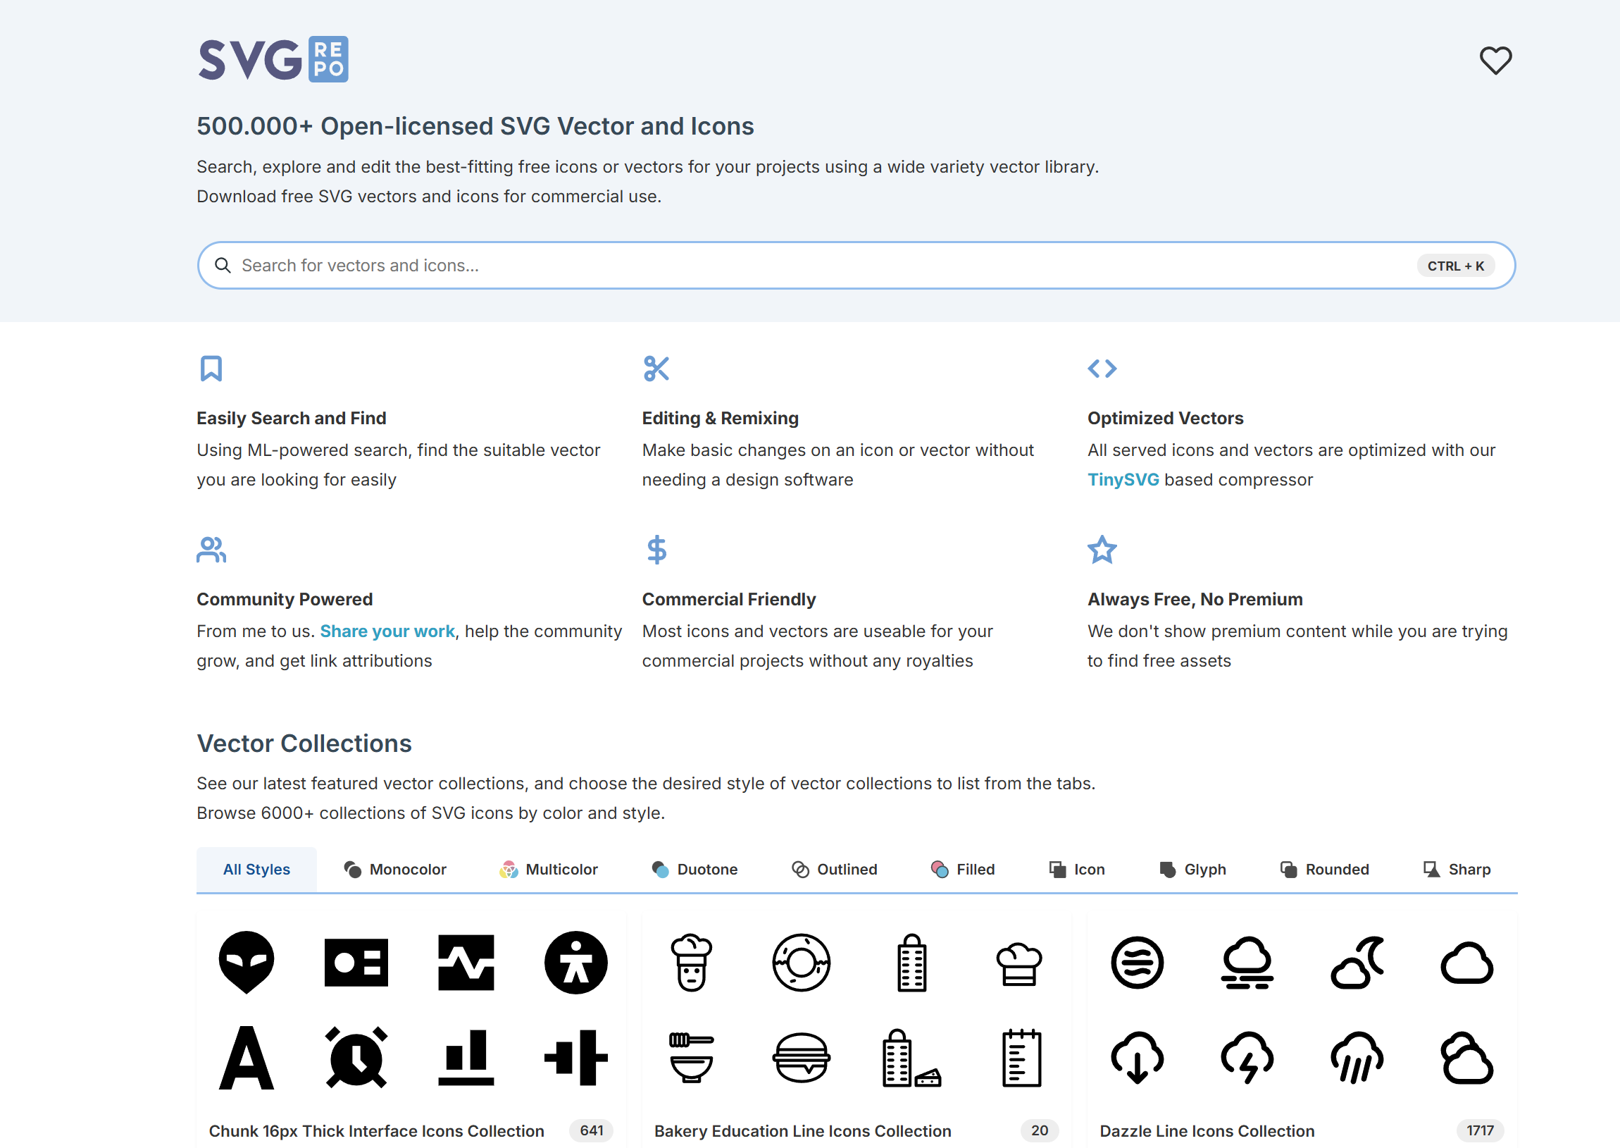1620x1148 pixels.
Task: Click the 20 count badge
Action: (x=1039, y=1130)
